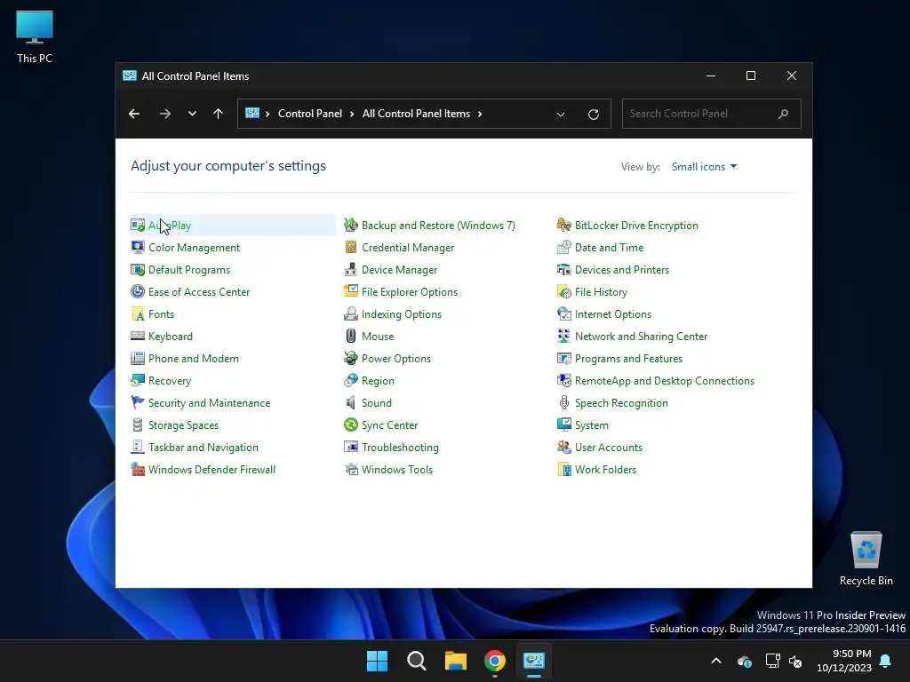Screen dimensions: 910x682
Task: Go up one level with up arrow
Action: 219,114
